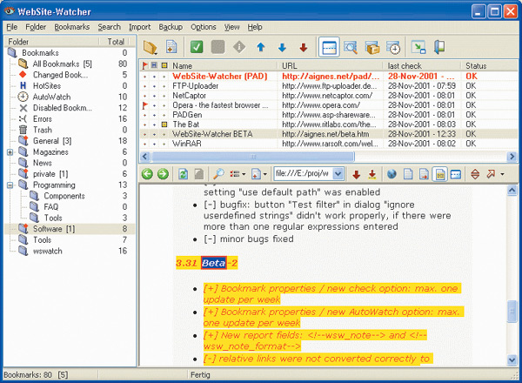Viewport: 522px width, 383px height.
Task: Toggle the split window view button
Action: click(x=329, y=47)
